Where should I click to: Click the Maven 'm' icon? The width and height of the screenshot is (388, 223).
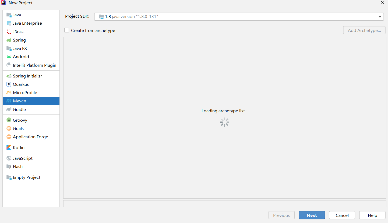click(9, 101)
